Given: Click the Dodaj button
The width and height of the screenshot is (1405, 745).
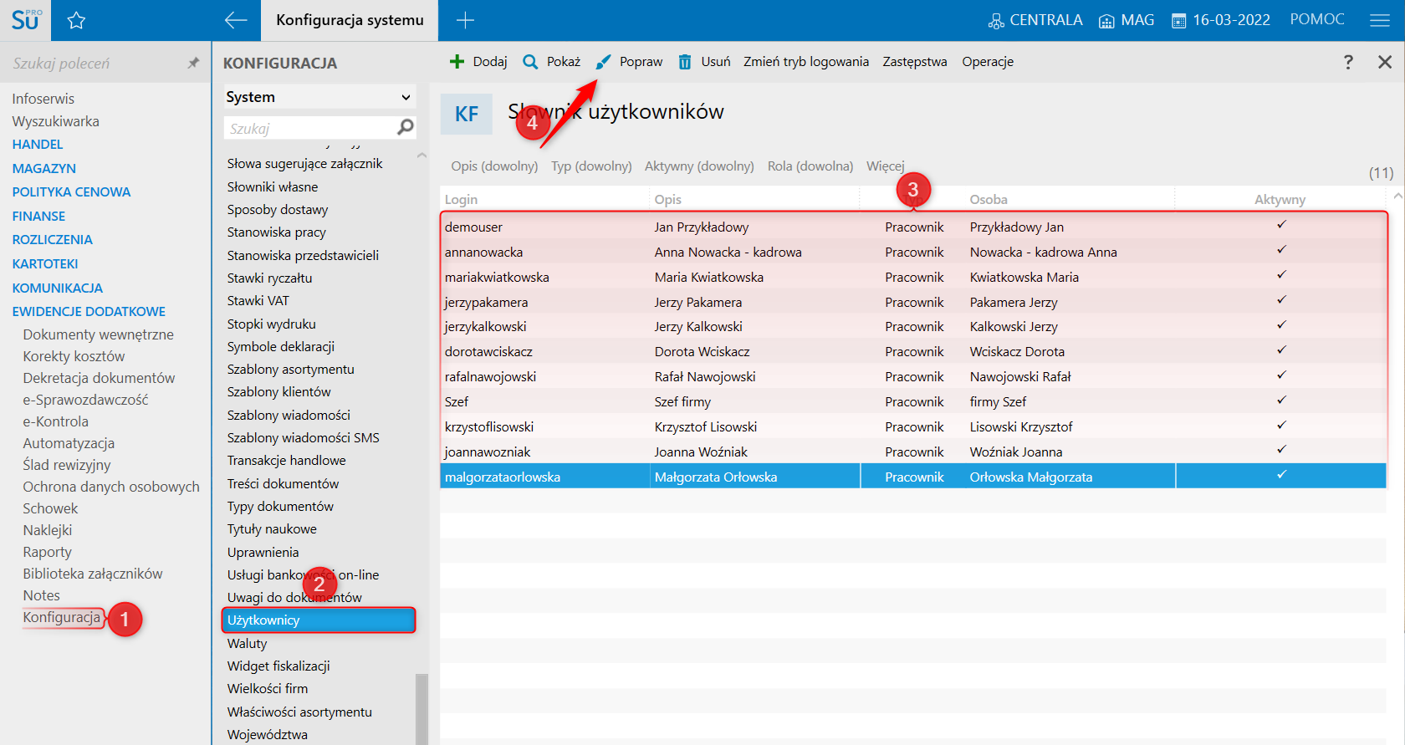Looking at the screenshot, I should (479, 62).
